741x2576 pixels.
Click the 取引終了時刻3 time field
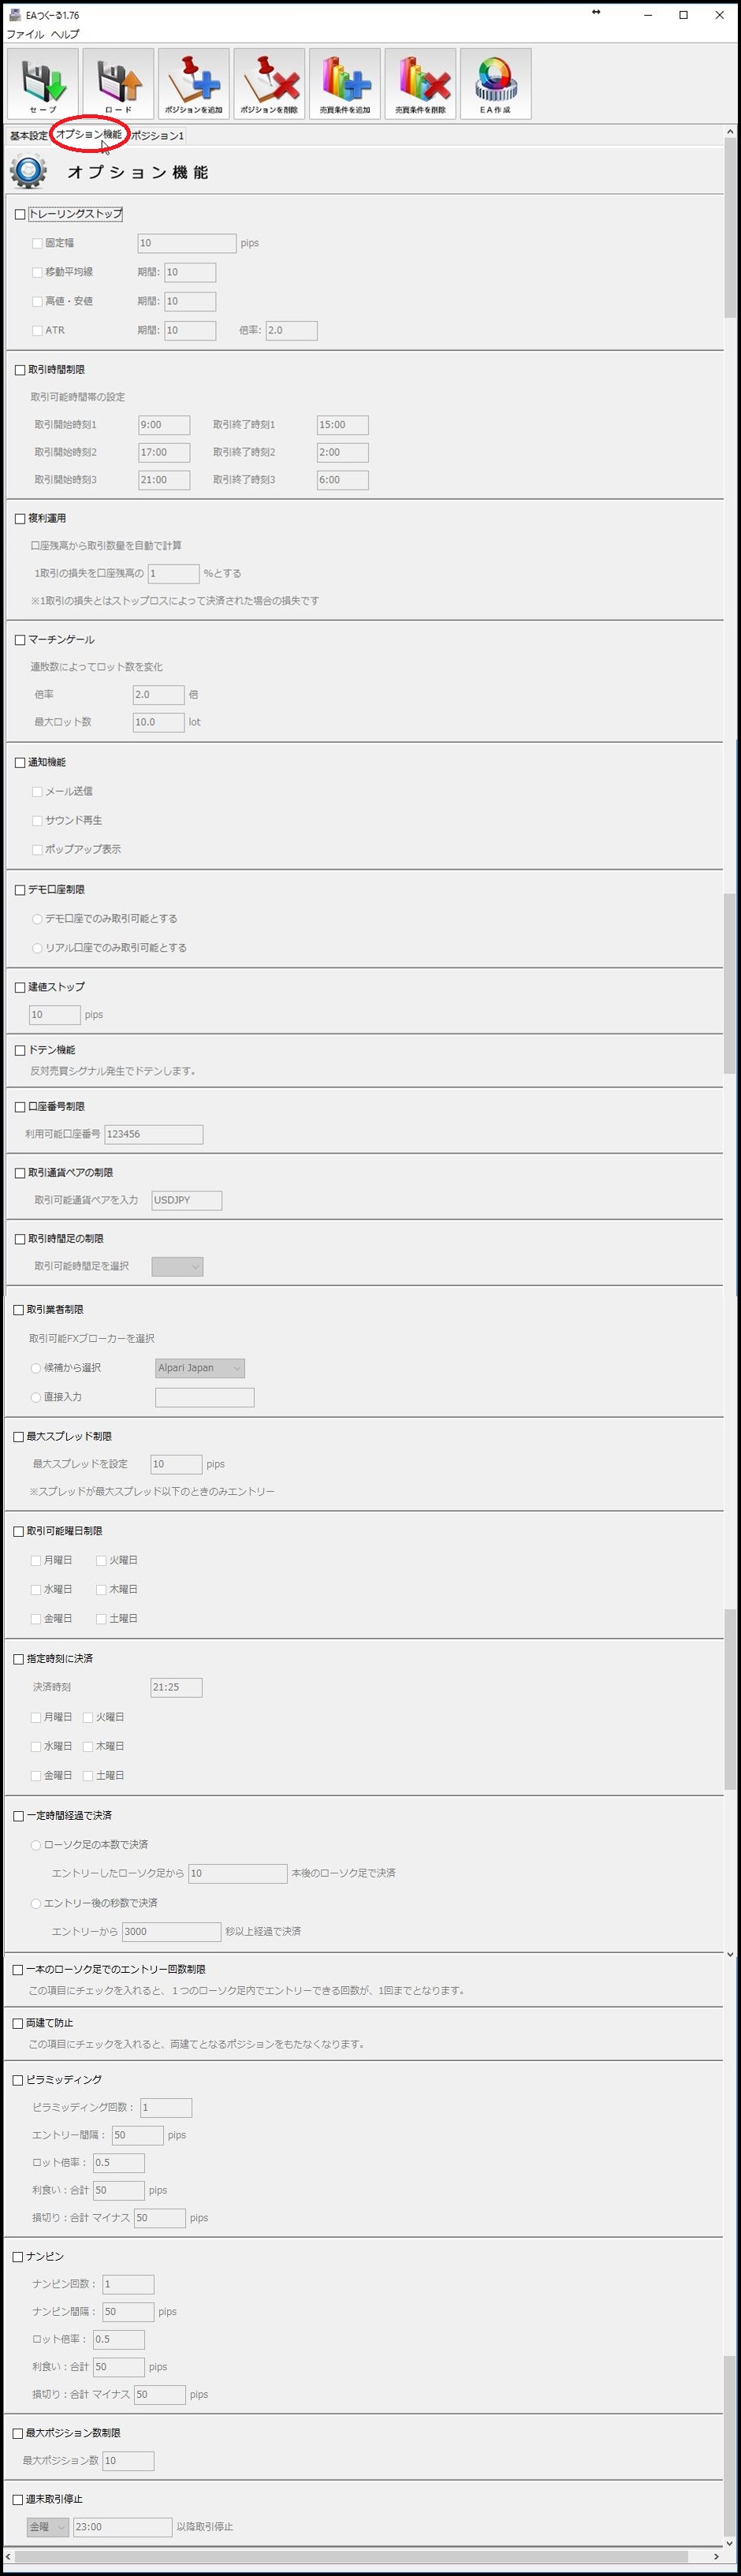(342, 480)
